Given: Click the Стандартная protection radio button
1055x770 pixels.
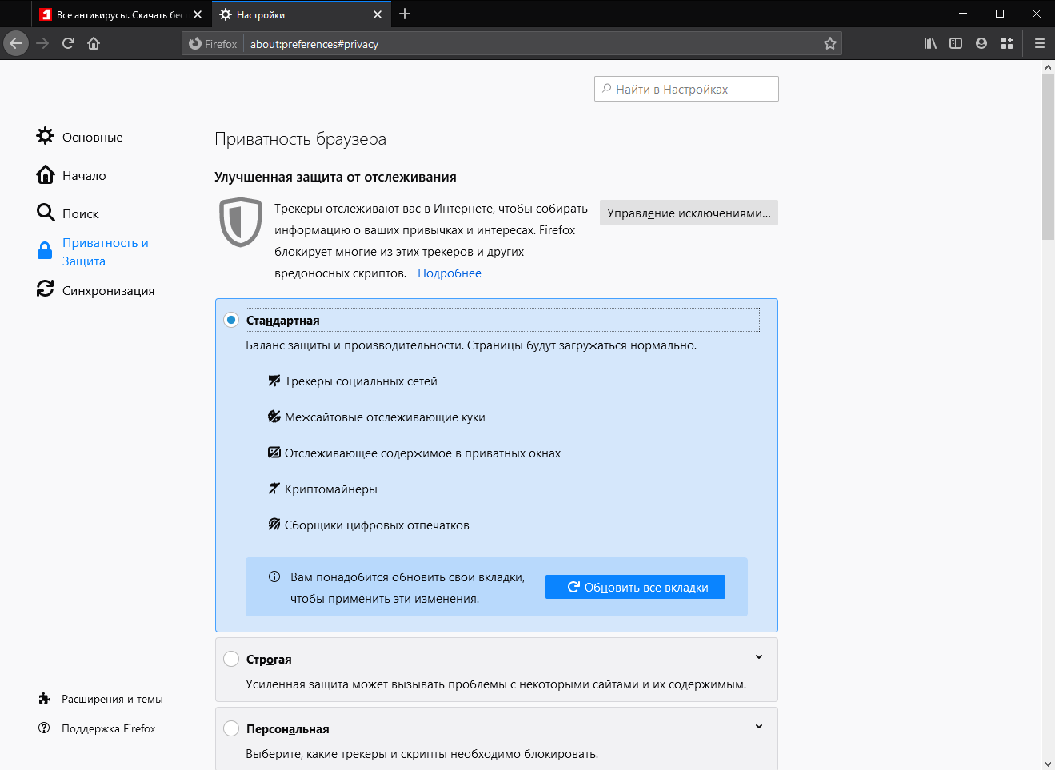Looking at the screenshot, I should [x=231, y=319].
